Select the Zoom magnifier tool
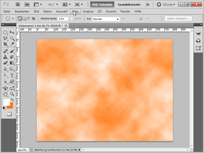204x153 pixels. 12,94
